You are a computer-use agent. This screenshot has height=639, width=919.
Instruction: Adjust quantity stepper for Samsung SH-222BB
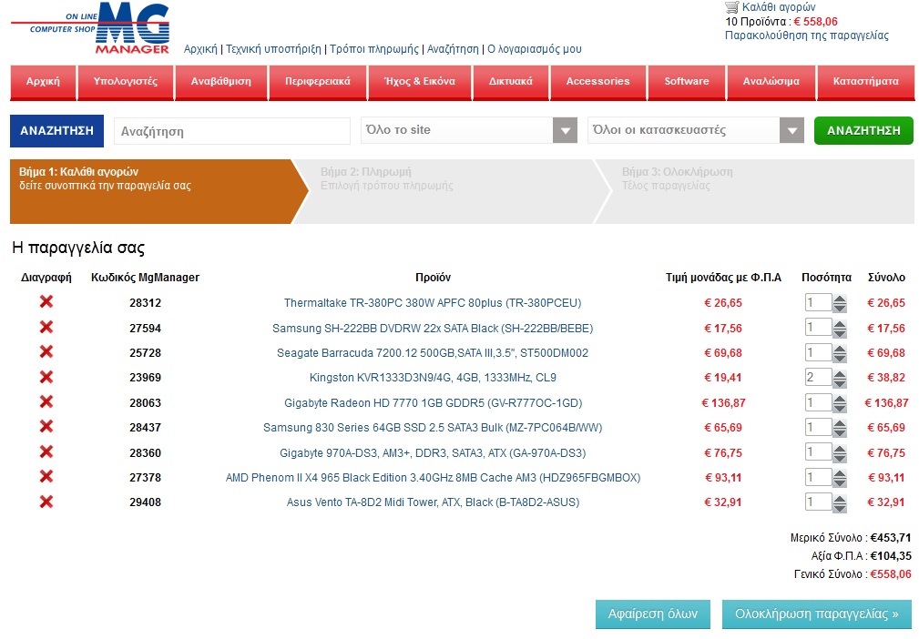[839, 329]
